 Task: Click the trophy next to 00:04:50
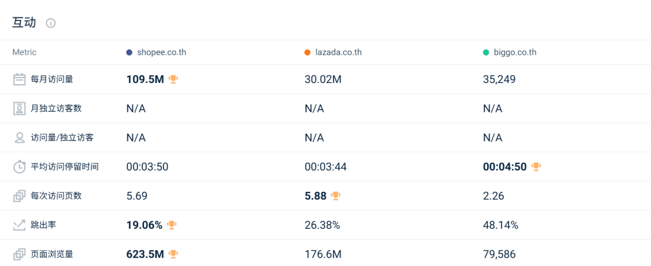pos(536,167)
